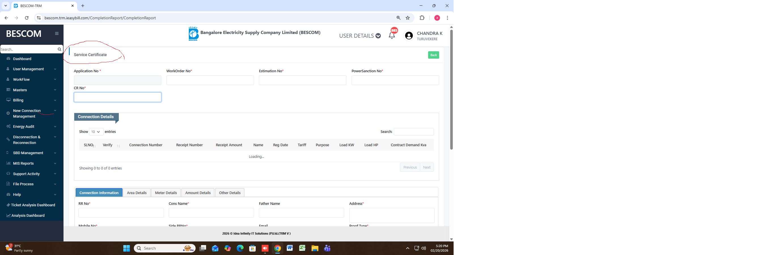Toggle the sidebar hamburger menu icon

point(57,33)
